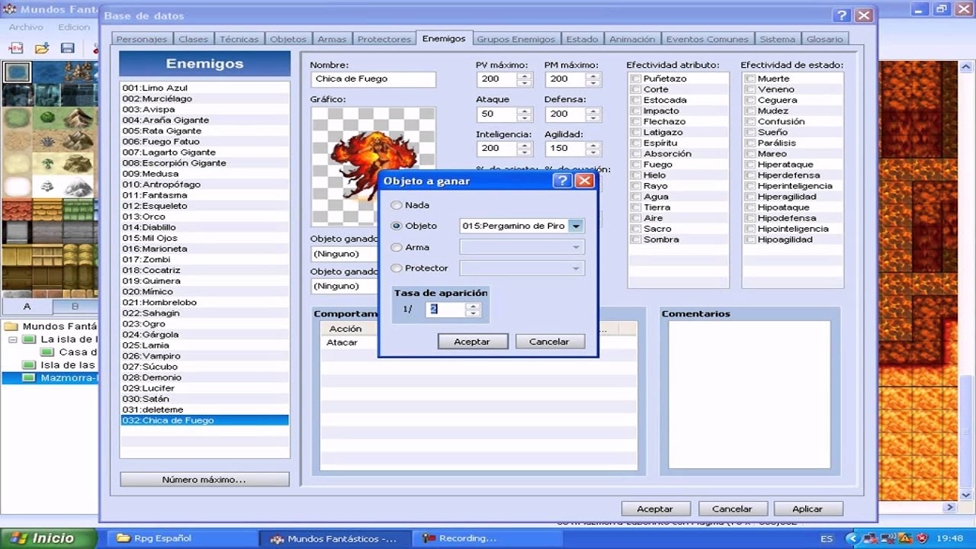This screenshot has height=549, width=976.
Task: Click the Tasa de aparición number field
Action: pyautogui.click(x=446, y=309)
